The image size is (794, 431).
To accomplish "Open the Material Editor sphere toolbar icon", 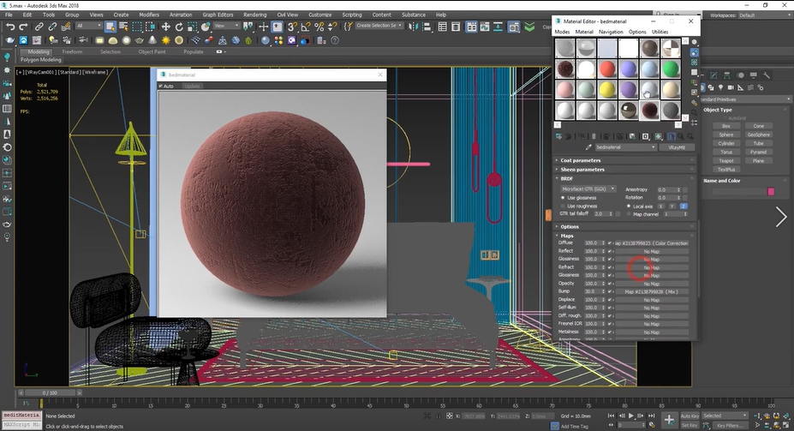I will tap(266, 40).
